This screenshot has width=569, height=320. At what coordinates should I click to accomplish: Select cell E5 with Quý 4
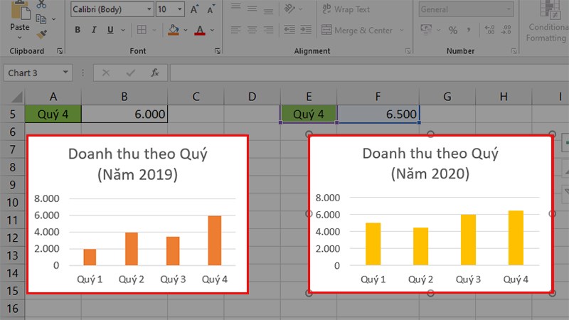[309, 114]
